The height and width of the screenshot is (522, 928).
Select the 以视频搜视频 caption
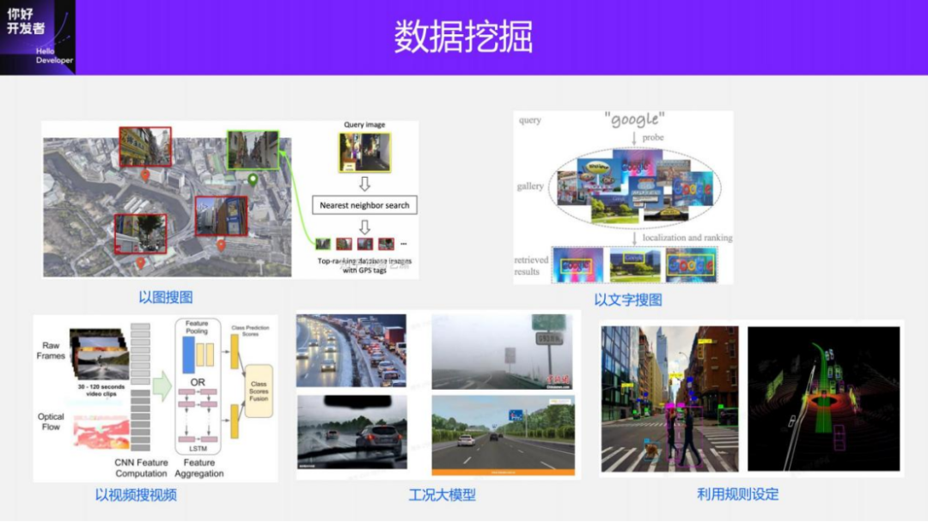tap(136, 495)
